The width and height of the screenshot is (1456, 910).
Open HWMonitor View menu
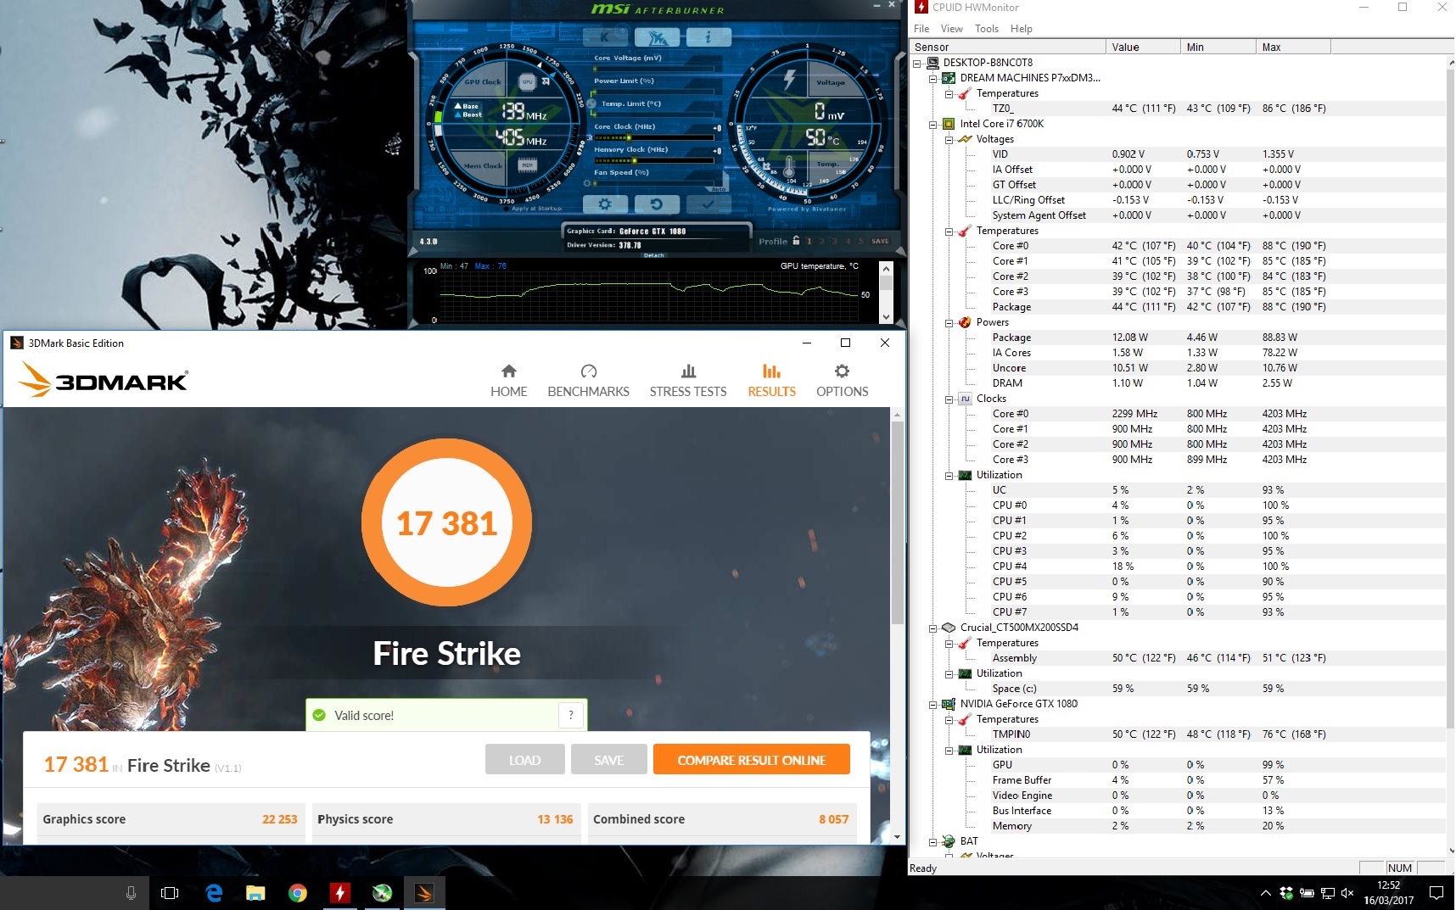click(x=952, y=29)
